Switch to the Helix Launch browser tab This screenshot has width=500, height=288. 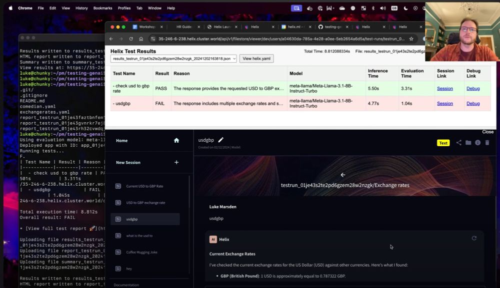(x=221, y=27)
